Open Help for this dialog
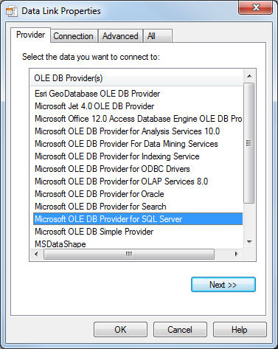 (240, 330)
